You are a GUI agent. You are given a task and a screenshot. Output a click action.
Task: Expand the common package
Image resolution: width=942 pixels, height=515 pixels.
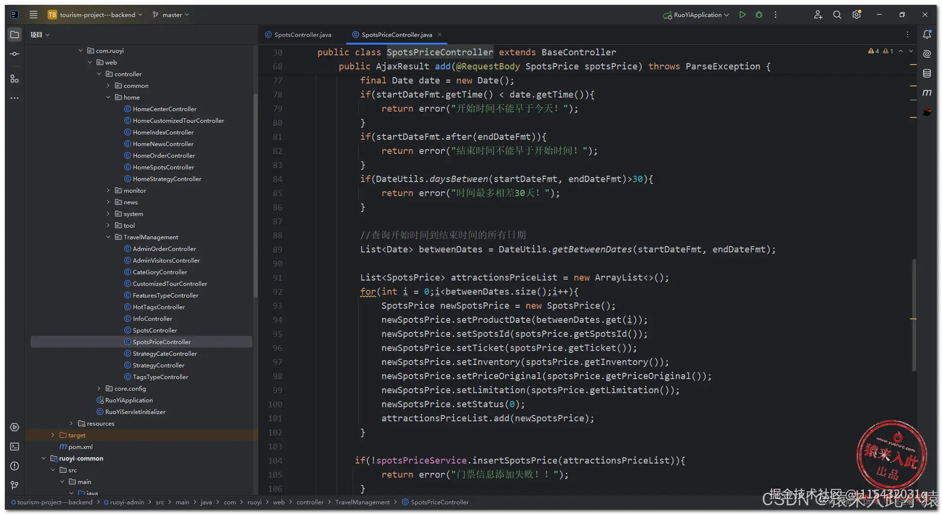point(108,85)
